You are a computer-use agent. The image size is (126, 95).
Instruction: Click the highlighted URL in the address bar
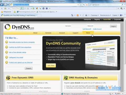click(x=21, y=5)
